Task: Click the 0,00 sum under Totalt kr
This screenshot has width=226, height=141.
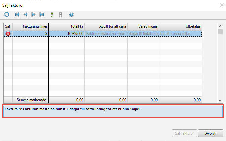Action: coord(80,100)
